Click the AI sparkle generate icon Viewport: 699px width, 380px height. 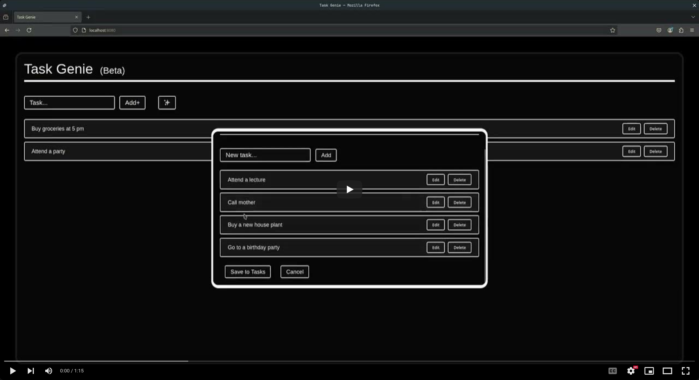point(167,103)
